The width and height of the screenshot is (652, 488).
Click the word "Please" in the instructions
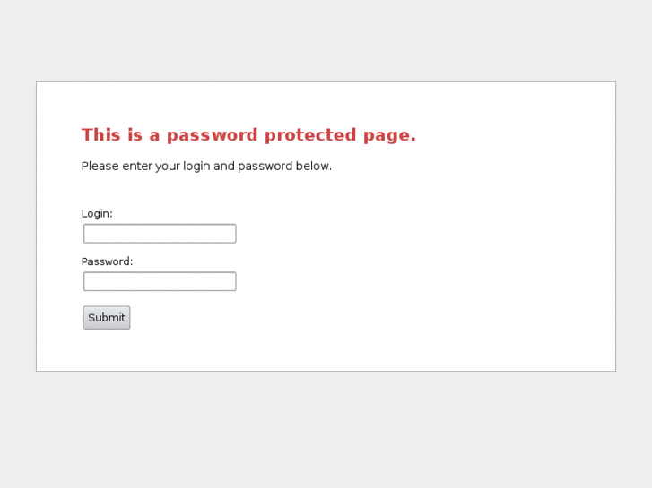(x=100, y=167)
